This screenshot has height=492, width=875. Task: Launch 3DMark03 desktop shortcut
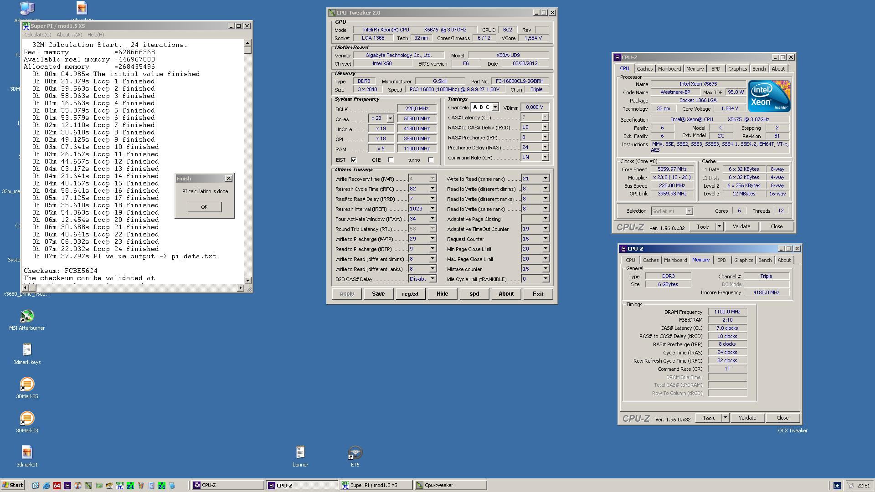coord(27,419)
